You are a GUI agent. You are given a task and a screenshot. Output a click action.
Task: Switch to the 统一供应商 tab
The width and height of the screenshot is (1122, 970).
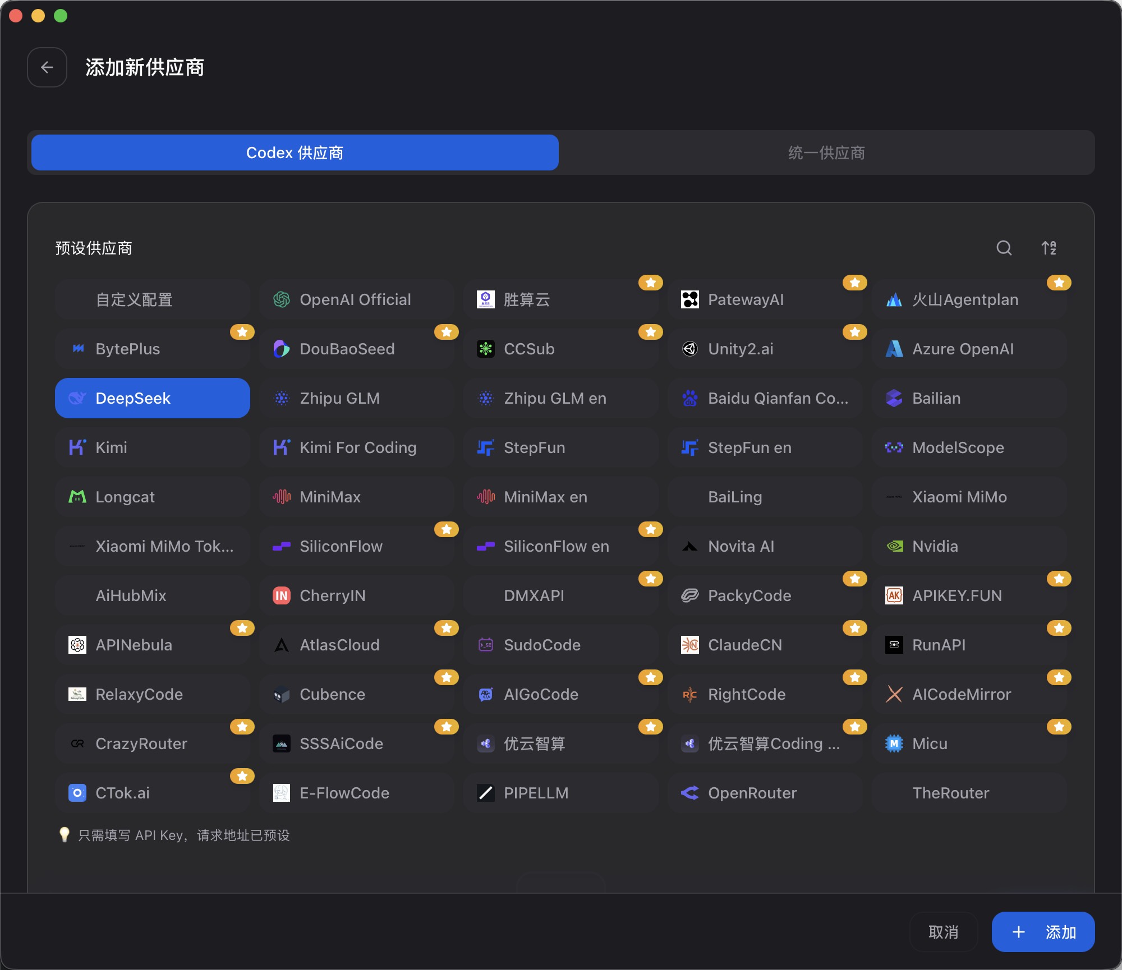826,153
